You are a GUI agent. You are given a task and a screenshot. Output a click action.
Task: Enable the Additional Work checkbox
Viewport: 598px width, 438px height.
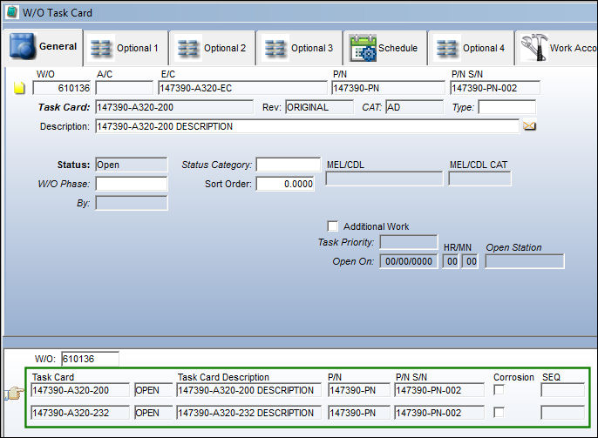point(333,226)
